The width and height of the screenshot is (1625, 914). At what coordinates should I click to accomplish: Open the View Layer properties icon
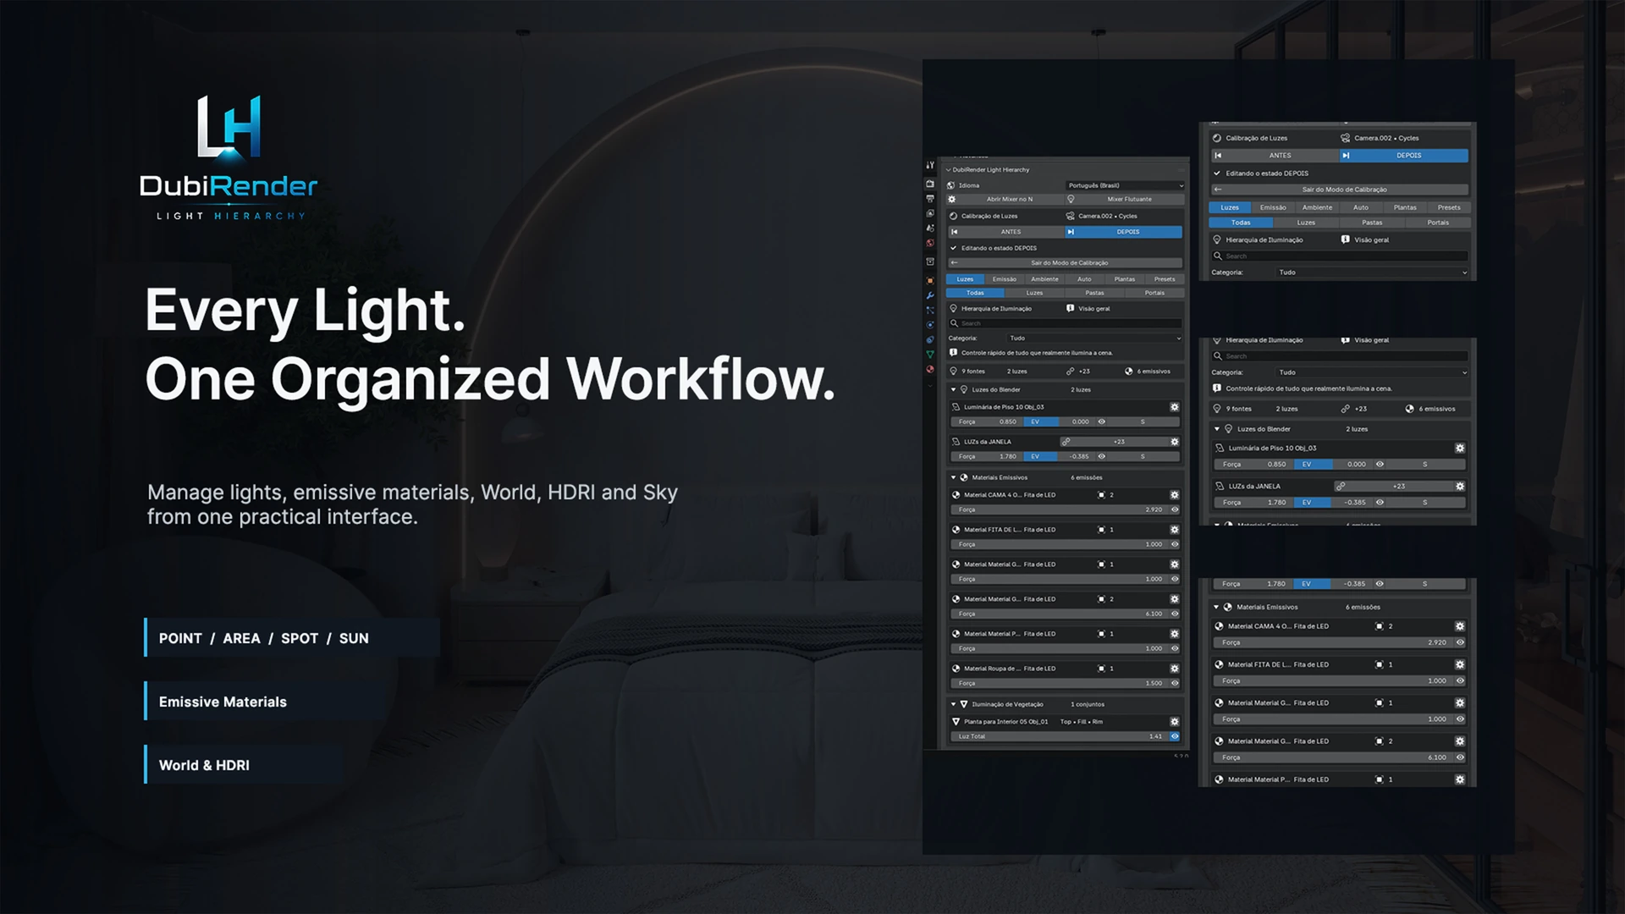930,214
